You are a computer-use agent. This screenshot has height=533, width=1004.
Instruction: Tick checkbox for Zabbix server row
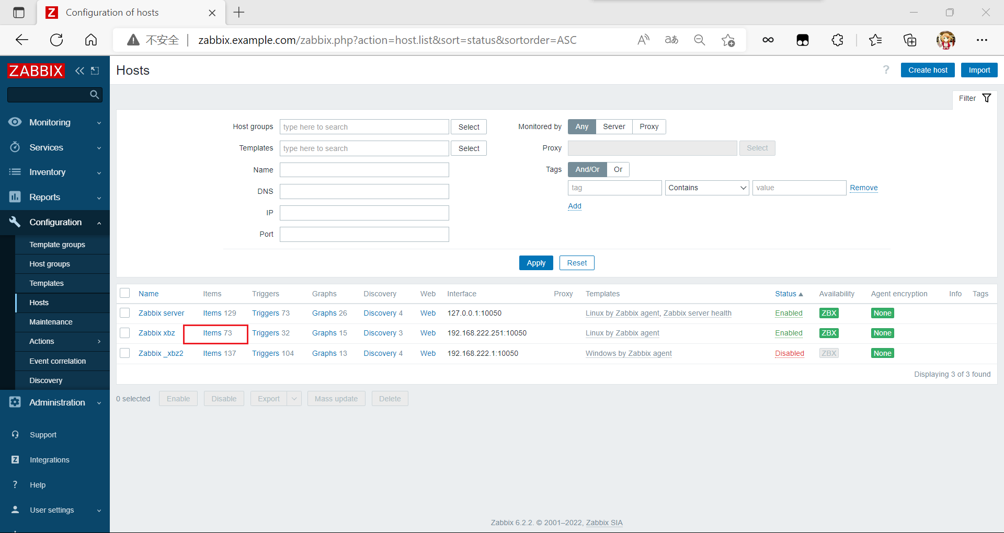click(x=124, y=313)
